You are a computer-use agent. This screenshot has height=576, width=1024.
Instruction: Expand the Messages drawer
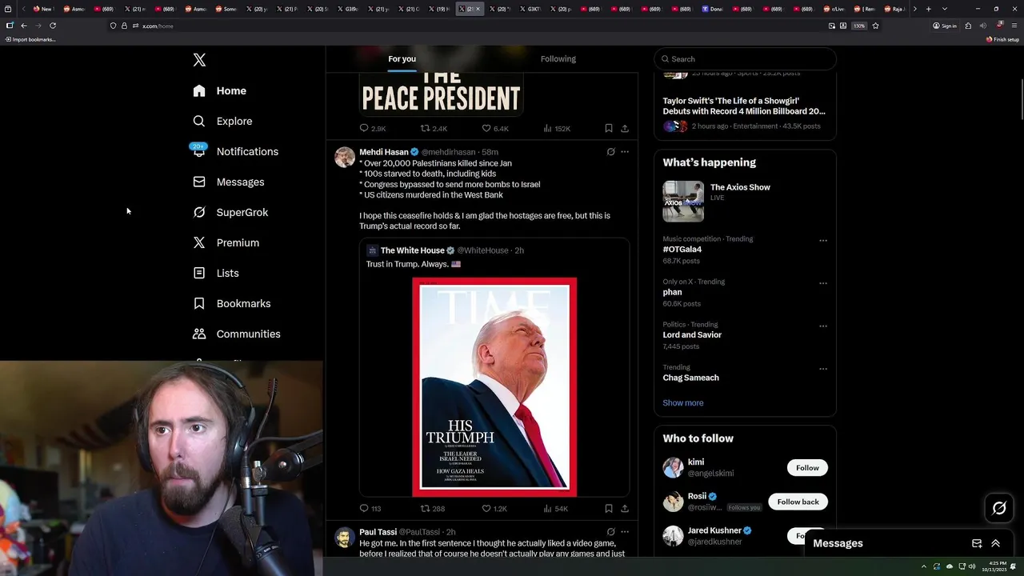click(x=996, y=543)
